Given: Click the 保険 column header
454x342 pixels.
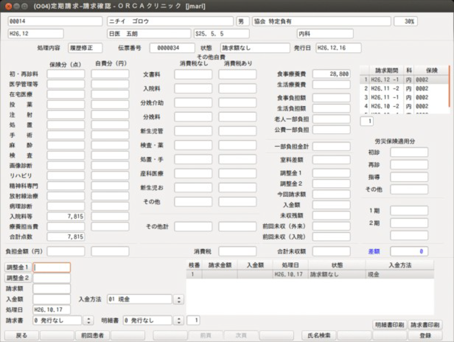Looking at the screenshot, I should coord(431,70).
